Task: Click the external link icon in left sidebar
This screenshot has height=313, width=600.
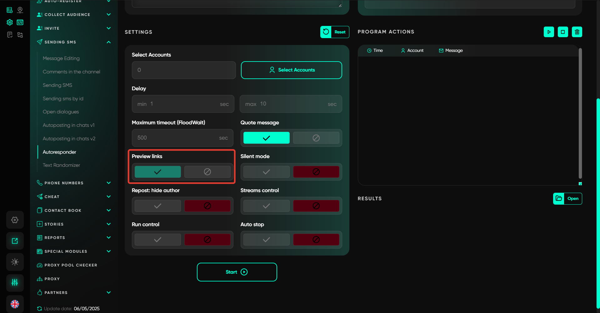Action: (x=15, y=241)
